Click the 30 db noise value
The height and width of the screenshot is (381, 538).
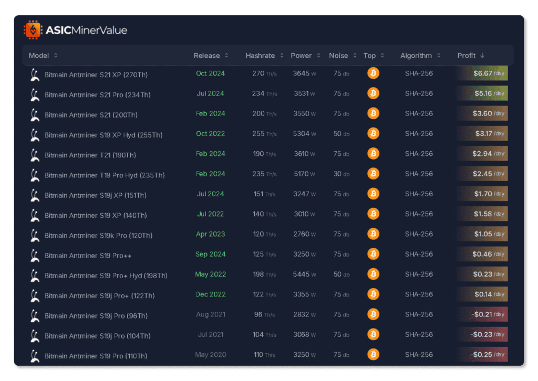pos(342,174)
